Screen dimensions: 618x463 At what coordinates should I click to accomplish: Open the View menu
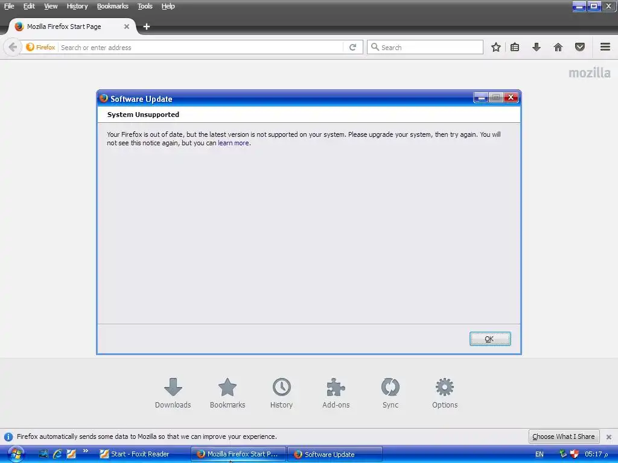[51, 6]
